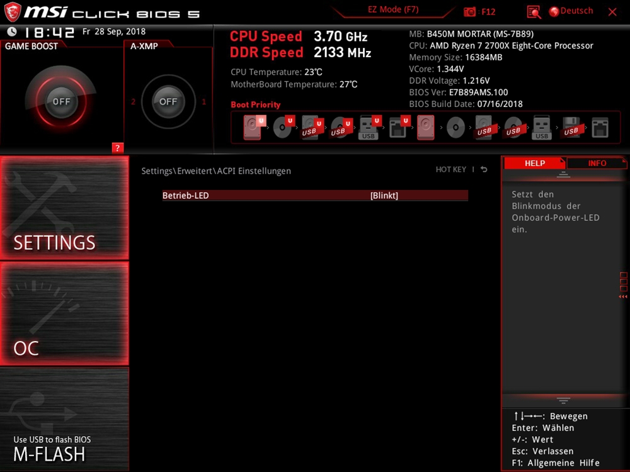The width and height of the screenshot is (630, 472).
Task: Switch to the INFO tab
Action: (597, 163)
